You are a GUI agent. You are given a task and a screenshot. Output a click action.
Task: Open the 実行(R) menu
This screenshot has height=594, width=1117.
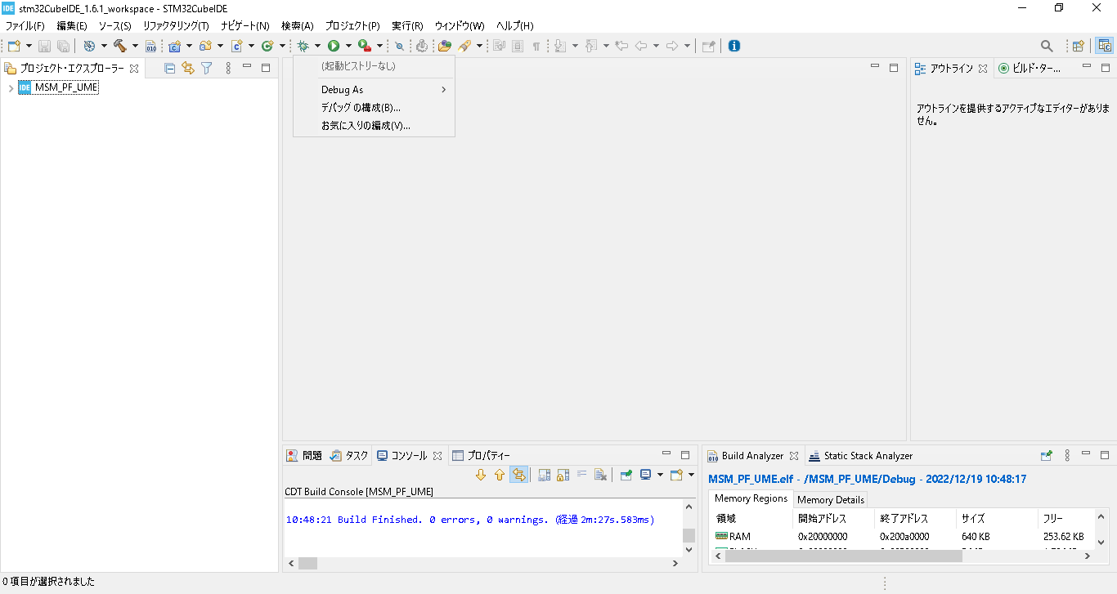(x=406, y=25)
